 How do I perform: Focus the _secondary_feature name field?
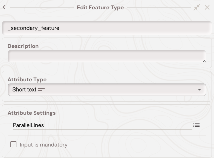pyautogui.click(x=106, y=28)
